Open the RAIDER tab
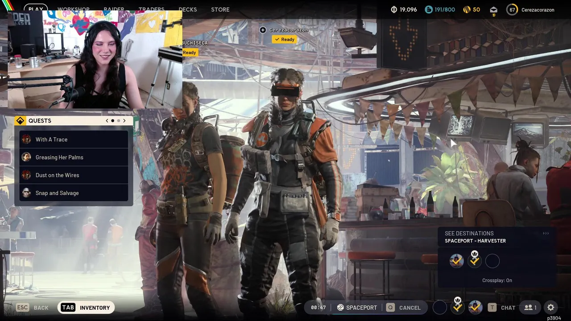 [114, 9]
